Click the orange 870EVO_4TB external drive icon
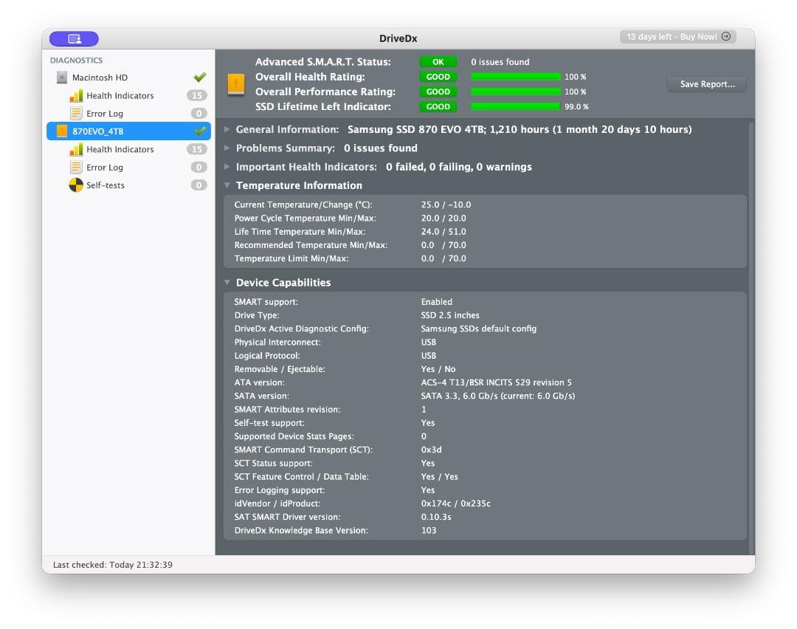Screen dimensions: 797x629 [62, 131]
